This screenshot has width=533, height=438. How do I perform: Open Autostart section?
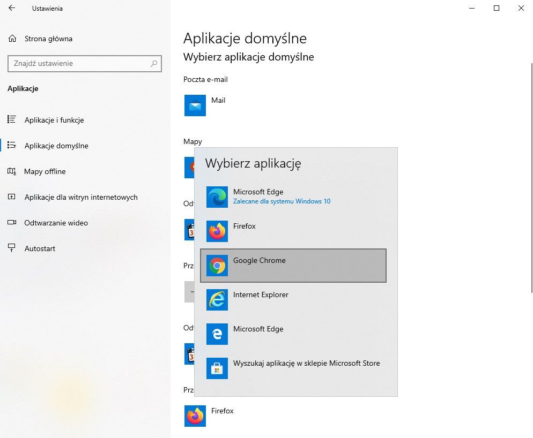85,248
